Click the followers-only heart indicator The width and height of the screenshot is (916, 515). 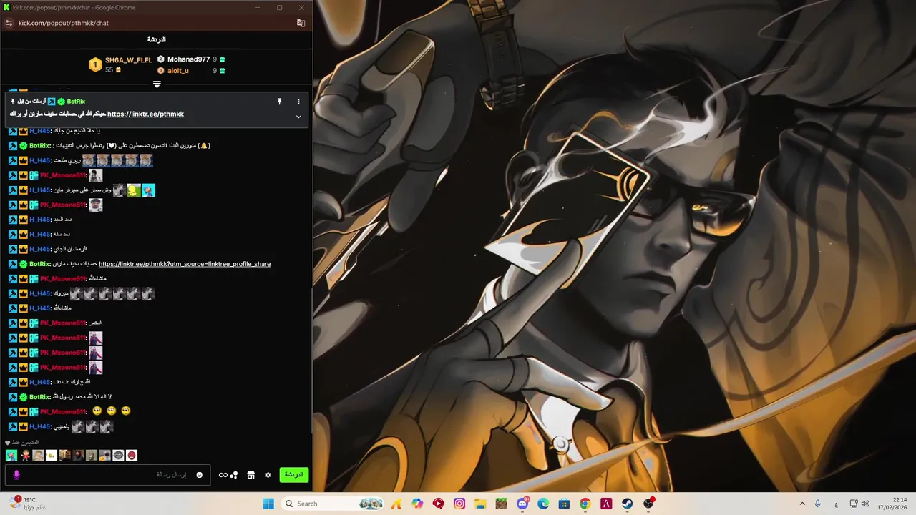click(8, 443)
